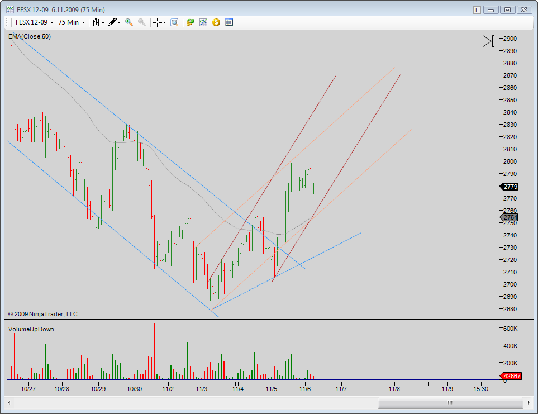Open the data box icon
538x414 pixels.
pyautogui.click(x=174, y=22)
